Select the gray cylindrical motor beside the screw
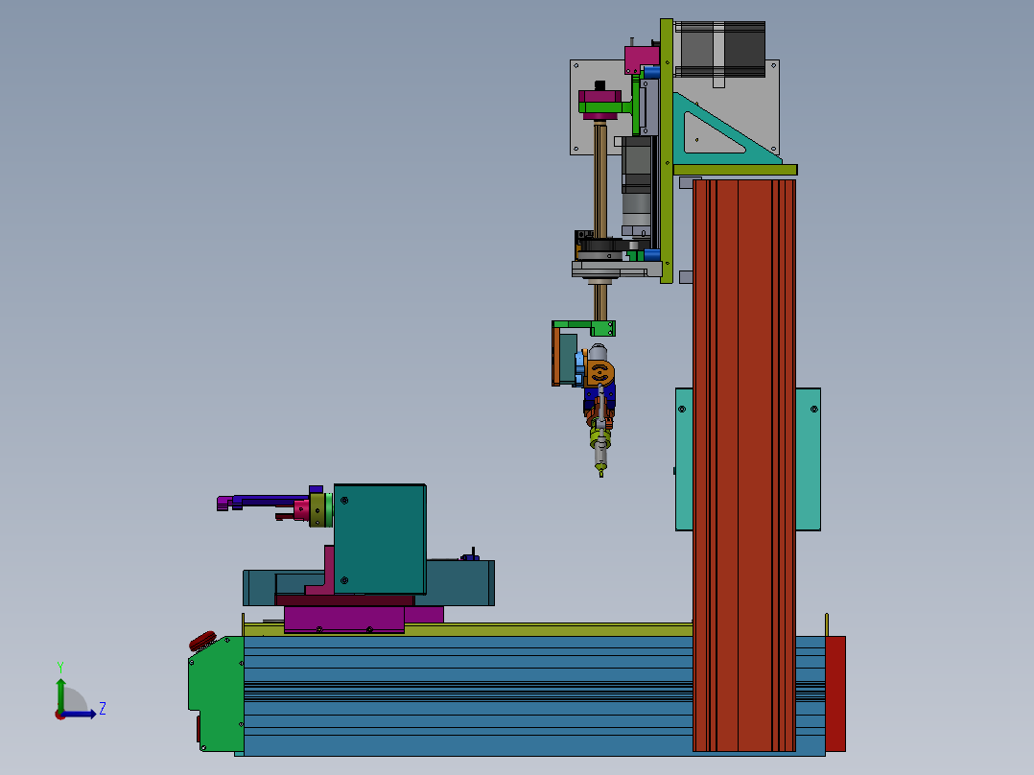Viewport: 1034px width, 775px height. coord(636,187)
